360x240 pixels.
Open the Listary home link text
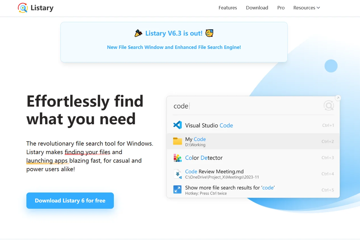click(x=42, y=8)
